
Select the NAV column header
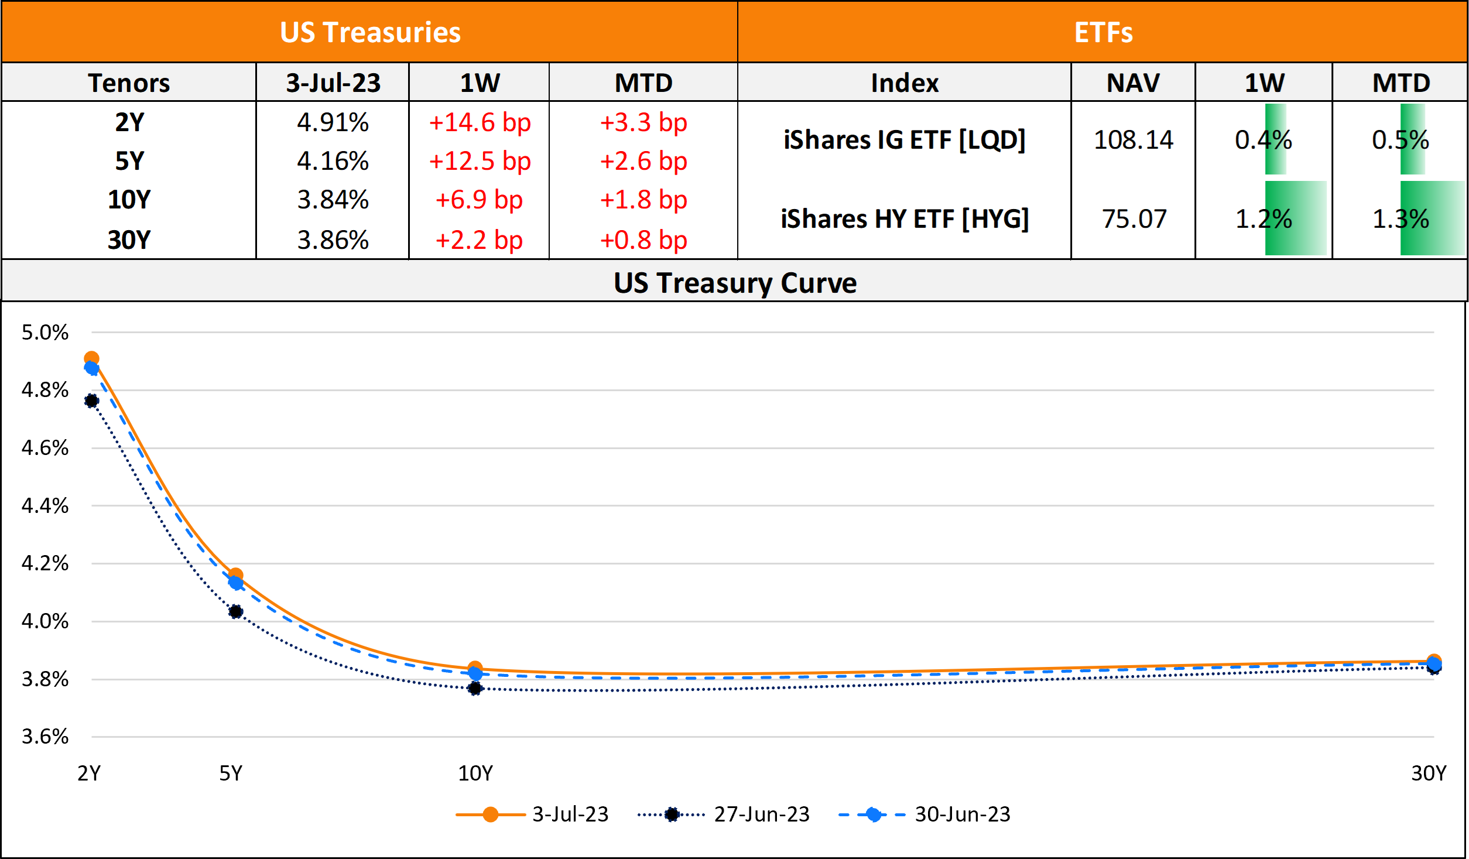click(x=1133, y=83)
